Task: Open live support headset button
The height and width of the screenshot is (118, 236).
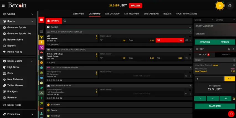Action: click(231, 114)
